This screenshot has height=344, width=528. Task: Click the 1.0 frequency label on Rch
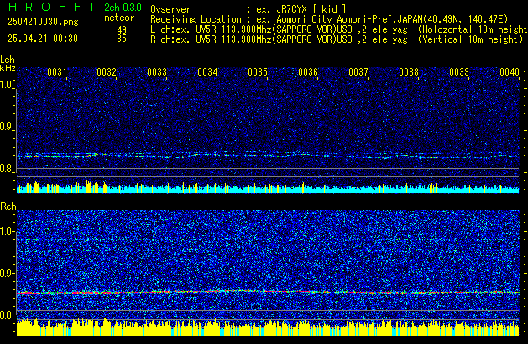7,232
